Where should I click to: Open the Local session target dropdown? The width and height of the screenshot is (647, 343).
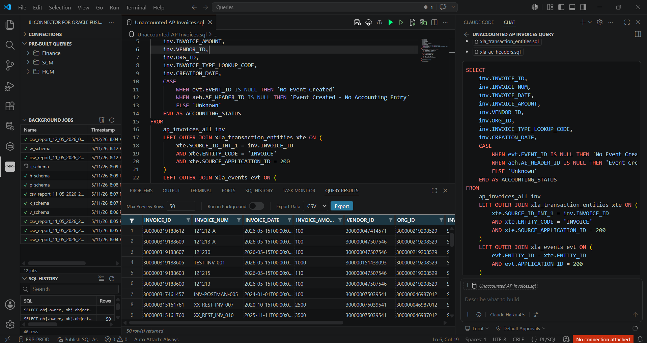(x=477, y=328)
